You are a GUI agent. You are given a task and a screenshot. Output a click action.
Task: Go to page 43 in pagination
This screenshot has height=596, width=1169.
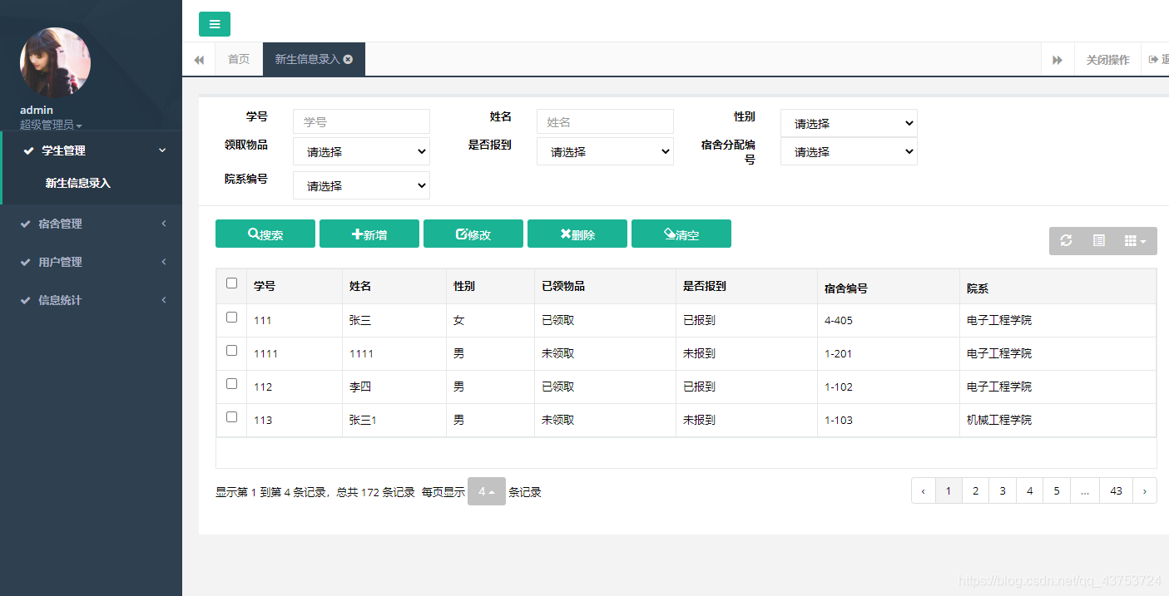pos(1115,490)
